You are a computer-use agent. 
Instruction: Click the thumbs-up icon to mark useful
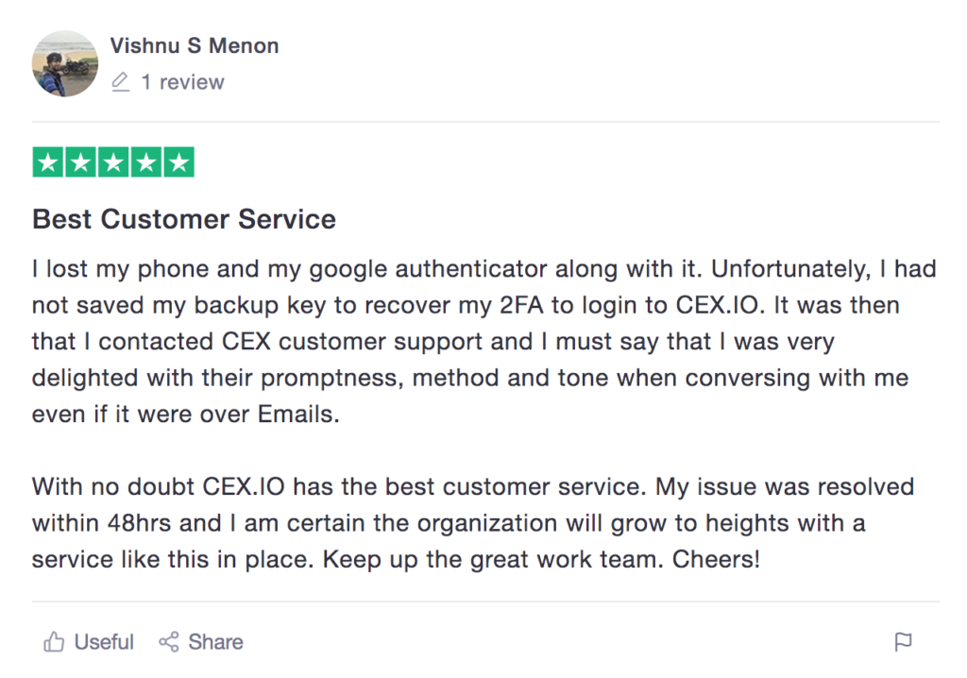coord(54,642)
